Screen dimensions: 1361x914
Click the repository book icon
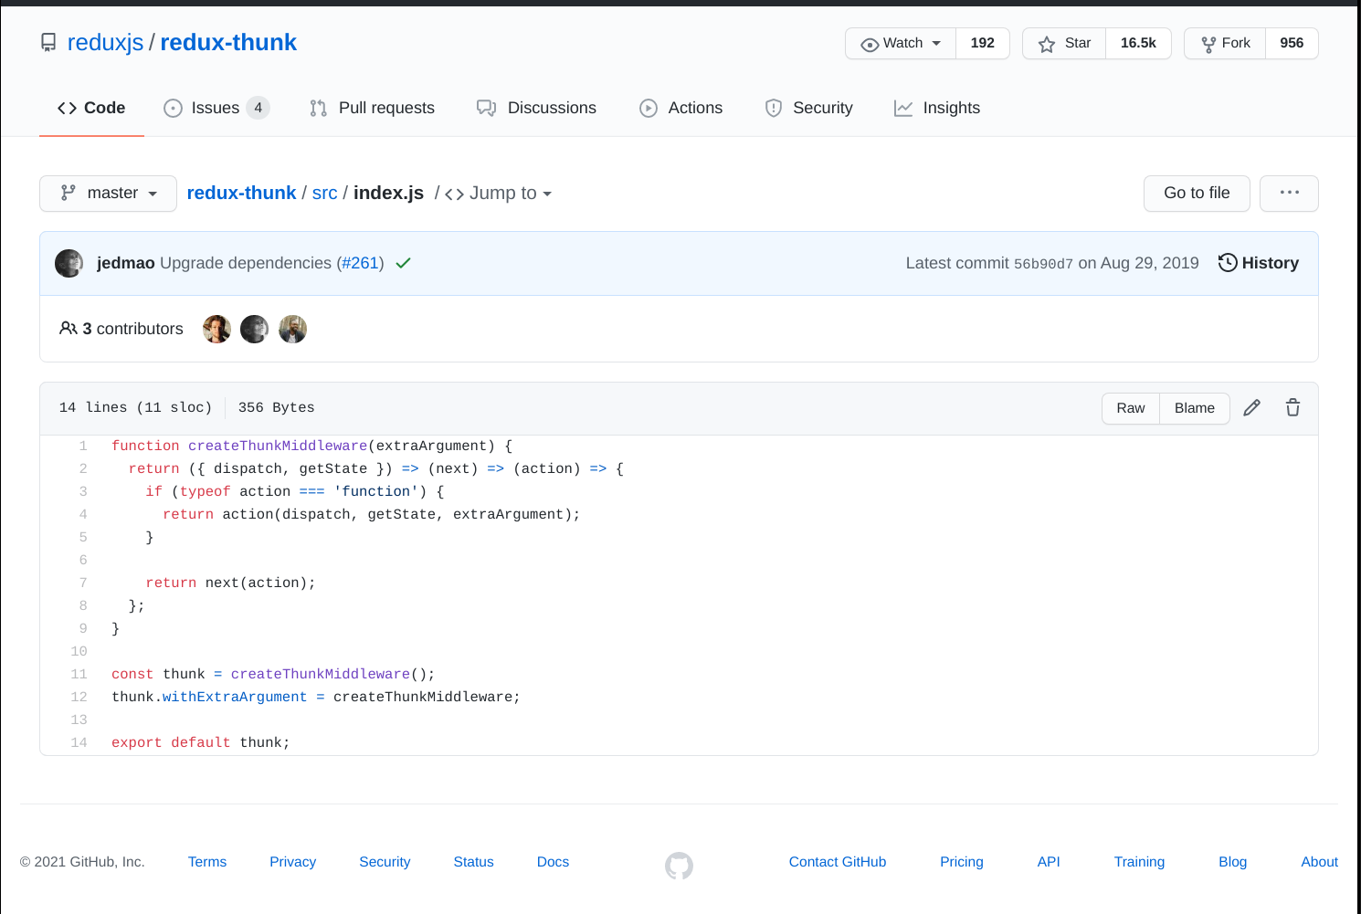point(48,43)
